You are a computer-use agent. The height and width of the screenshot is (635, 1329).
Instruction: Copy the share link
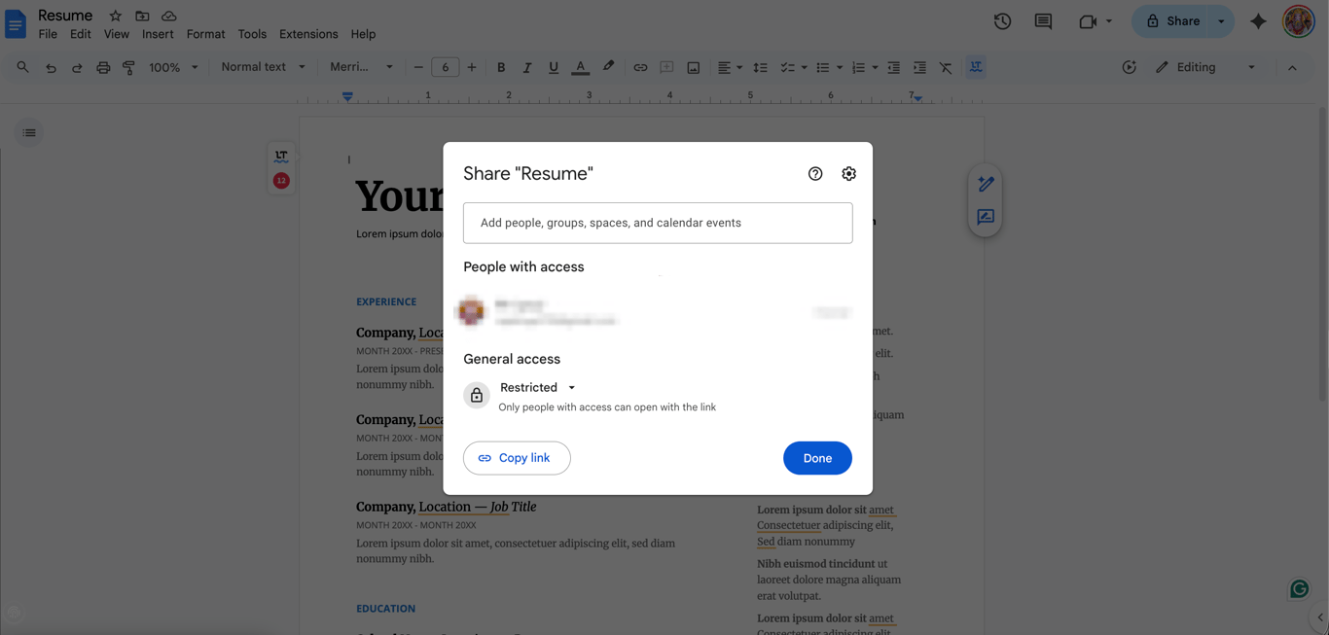coord(517,458)
